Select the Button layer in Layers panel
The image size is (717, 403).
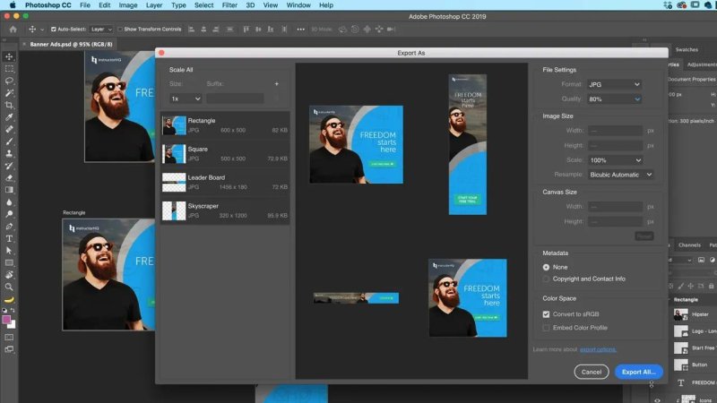(693, 364)
